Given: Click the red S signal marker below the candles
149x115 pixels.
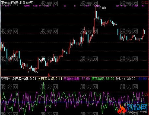Looking at the screenshot, I should [x=49, y=75].
